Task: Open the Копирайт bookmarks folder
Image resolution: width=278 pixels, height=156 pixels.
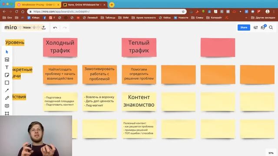Action: 214,18
